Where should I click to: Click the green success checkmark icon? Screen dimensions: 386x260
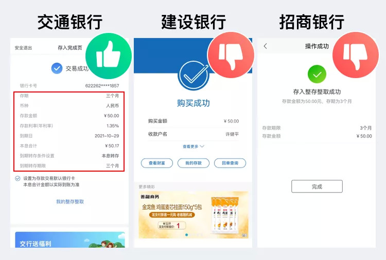point(317,74)
